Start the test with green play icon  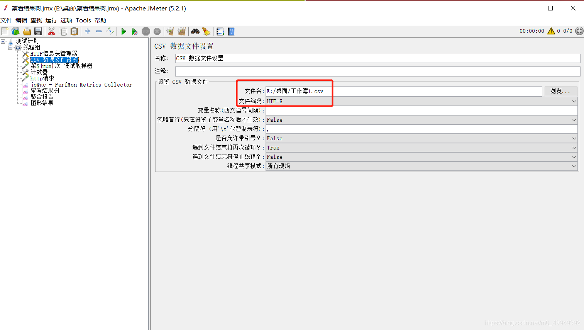[x=124, y=31]
